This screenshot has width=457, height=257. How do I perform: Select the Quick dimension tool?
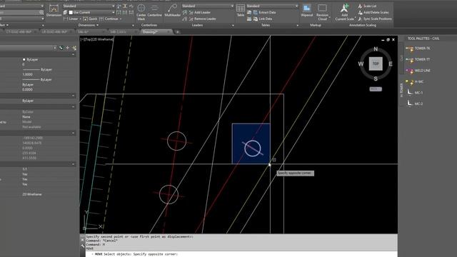[90, 19]
